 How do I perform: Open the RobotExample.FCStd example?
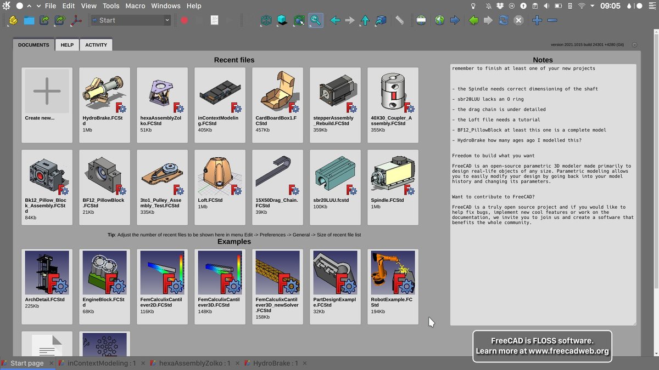[x=393, y=287]
